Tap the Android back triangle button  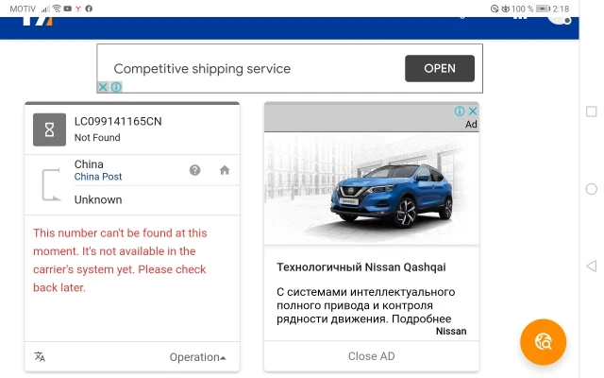pos(592,266)
